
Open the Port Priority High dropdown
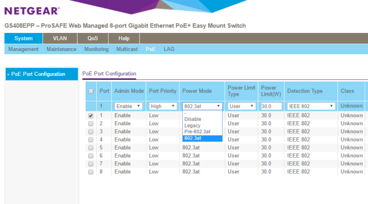[163, 106]
